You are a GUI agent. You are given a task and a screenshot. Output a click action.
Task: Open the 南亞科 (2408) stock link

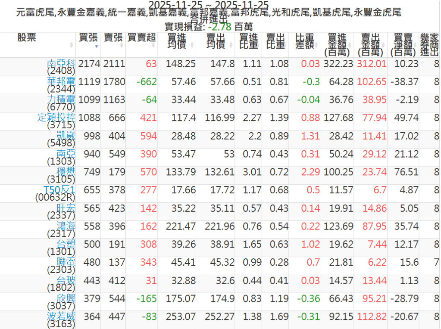(61, 64)
